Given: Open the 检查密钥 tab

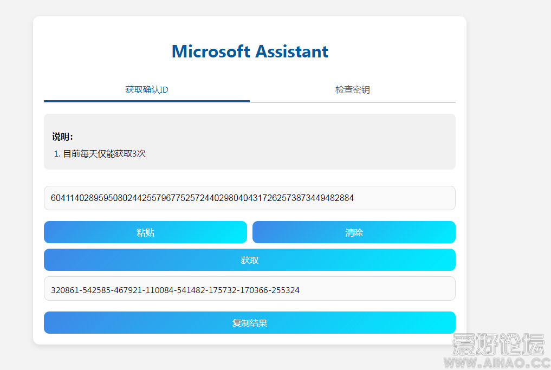Looking at the screenshot, I should [353, 90].
